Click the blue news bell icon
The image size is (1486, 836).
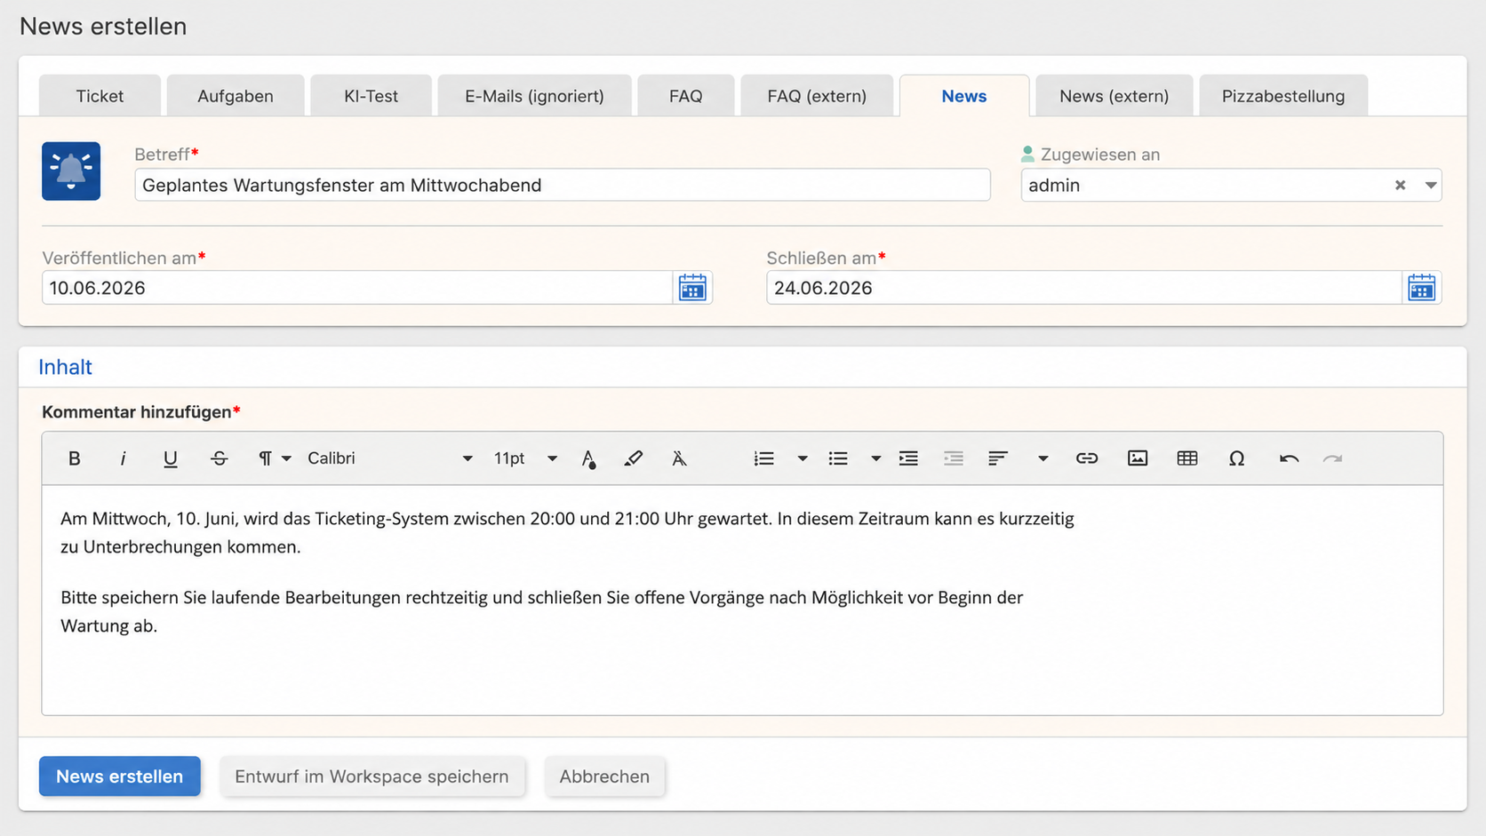click(71, 171)
